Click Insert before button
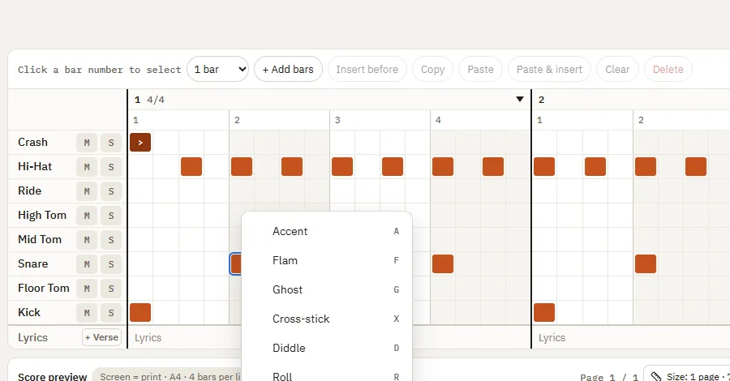 [367, 70]
